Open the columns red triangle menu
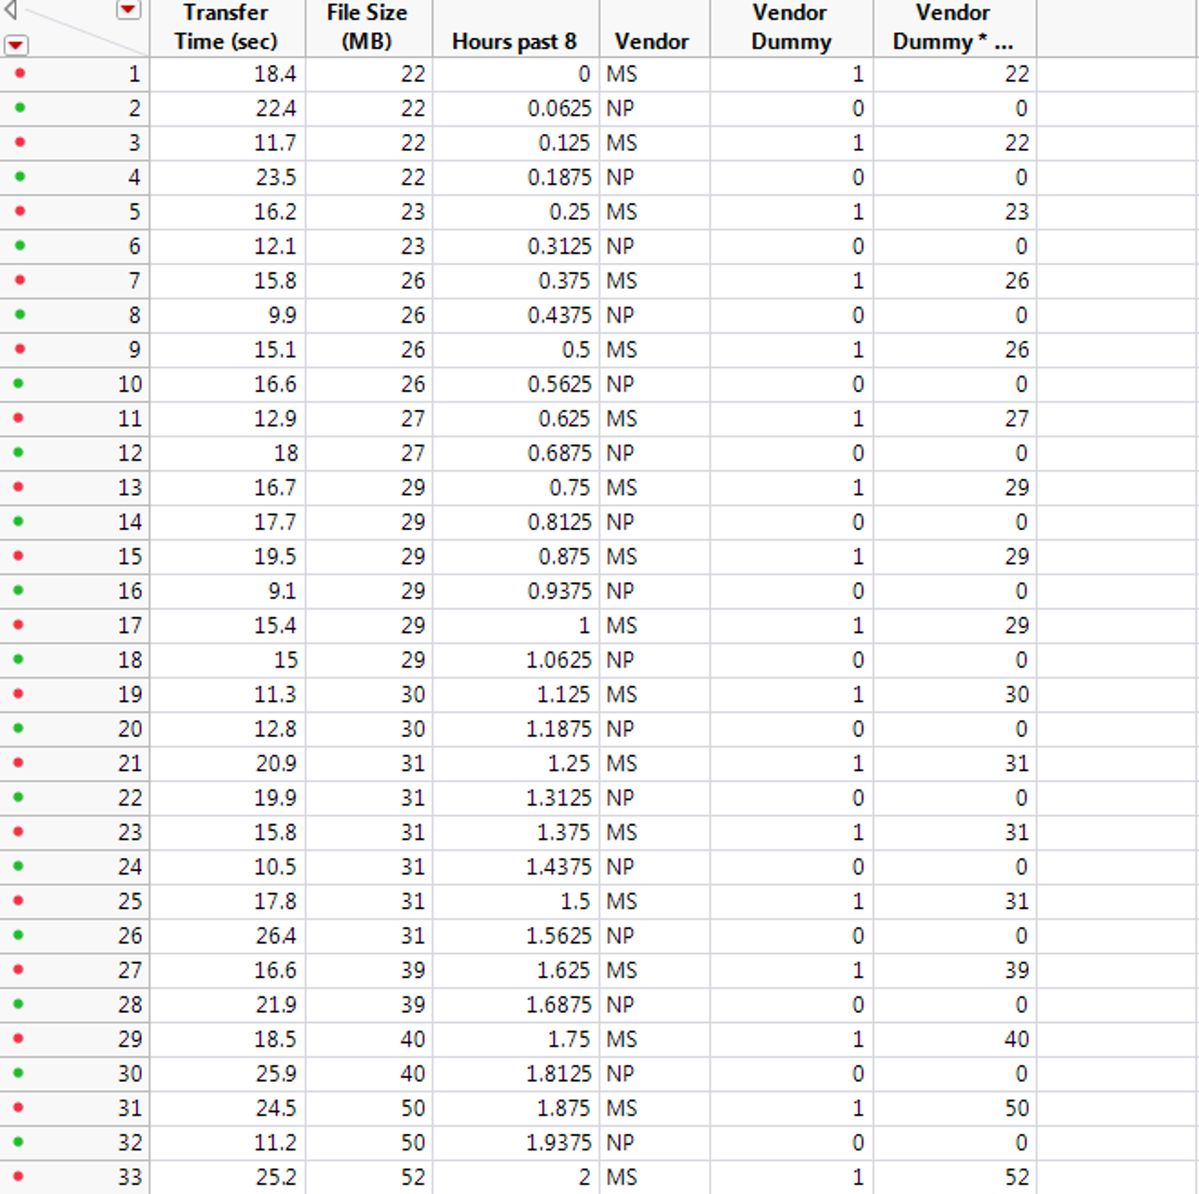The width and height of the screenshot is (1199, 1194). [128, 9]
